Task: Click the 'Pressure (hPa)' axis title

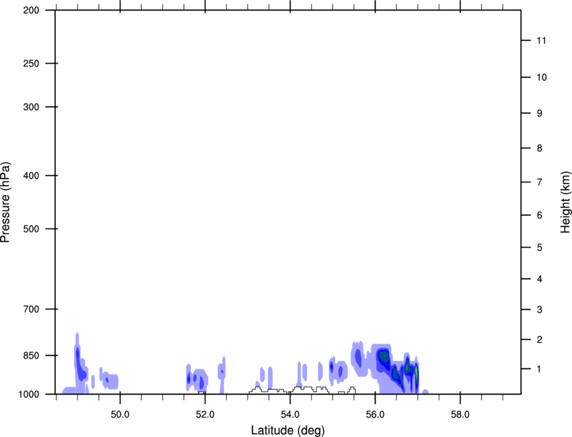Action: [5, 202]
